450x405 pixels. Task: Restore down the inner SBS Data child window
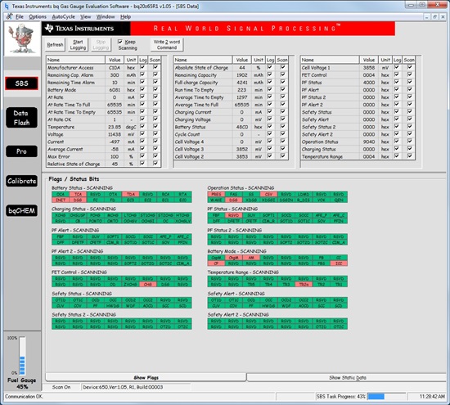tap(434, 17)
